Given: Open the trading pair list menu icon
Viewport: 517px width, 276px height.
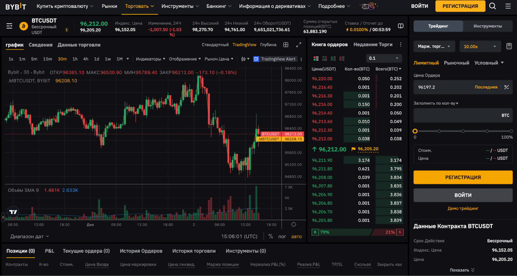Looking at the screenshot, I should coord(9,26).
